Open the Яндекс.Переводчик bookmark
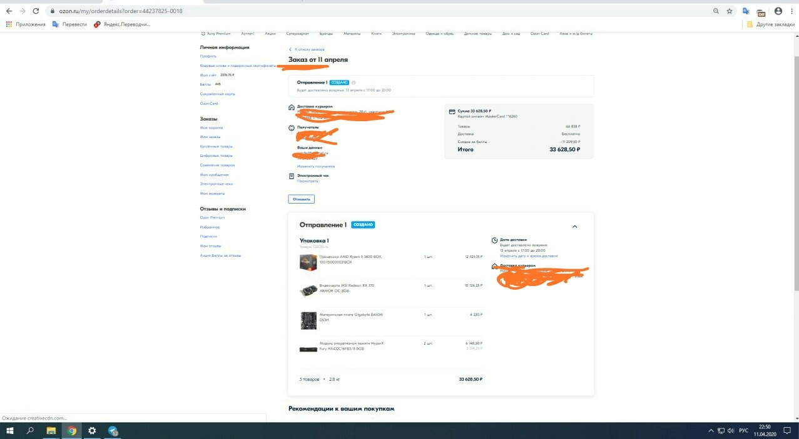The width and height of the screenshot is (799, 439). click(x=122, y=24)
